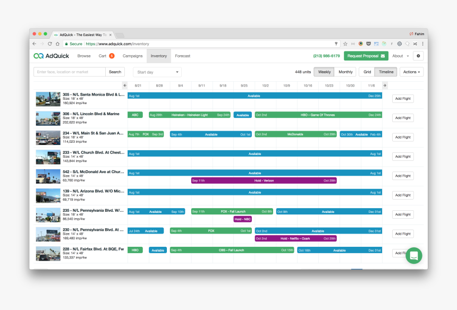Open listing title 139 - N/L Arizona Blvd
The image size is (457, 310).
(94, 191)
